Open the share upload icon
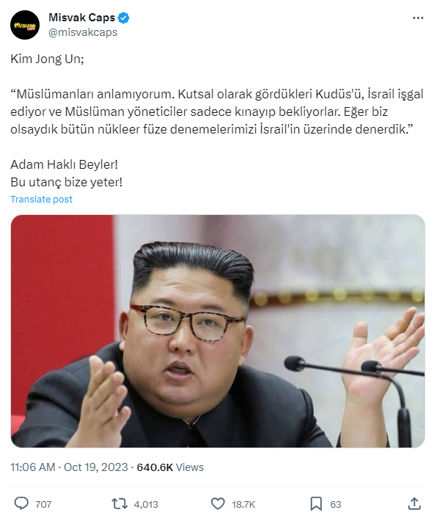Image resolution: width=437 pixels, height=518 pixels. pos(414,504)
